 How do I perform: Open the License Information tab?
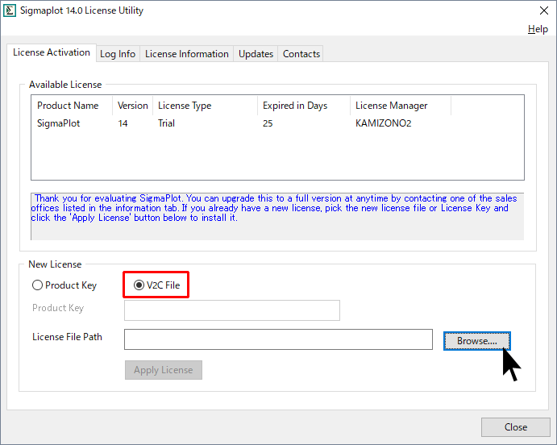tap(186, 54)
